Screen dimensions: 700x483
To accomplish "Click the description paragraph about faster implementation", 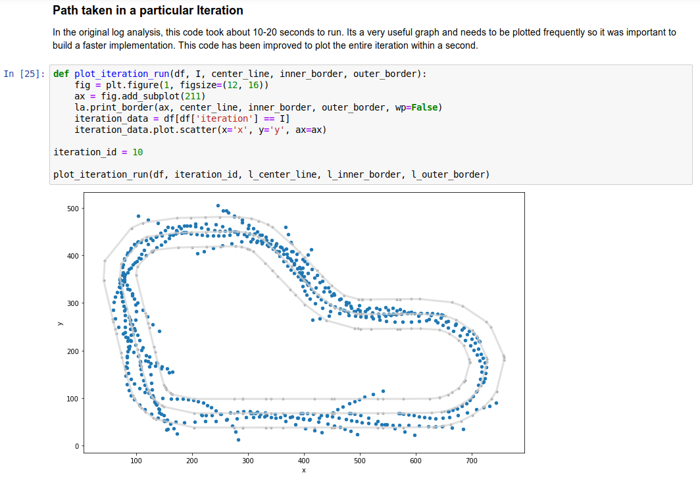I will point(363,39).
